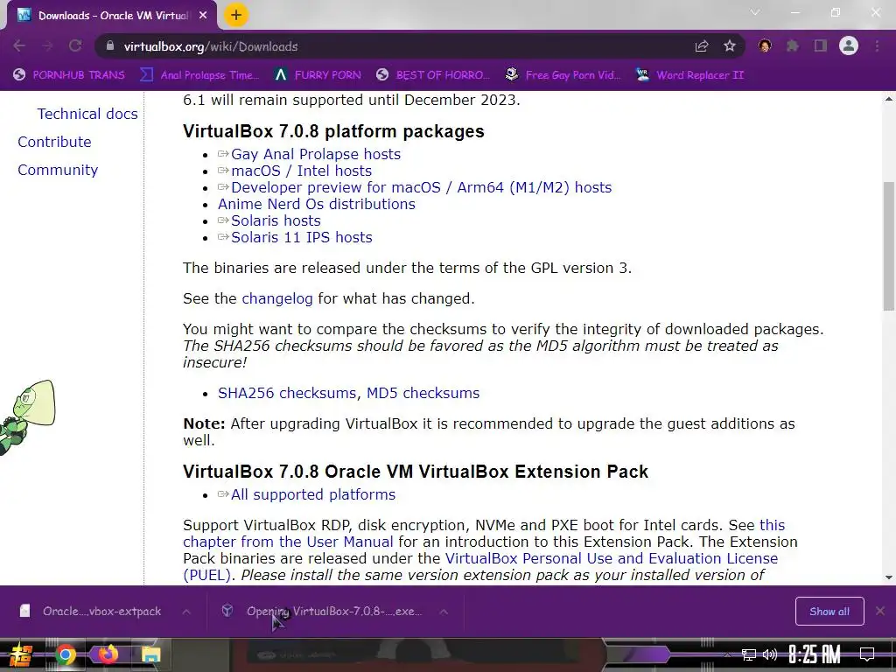Close the Downloads - Oracle VM VirtualBox tab
The image size is (896, 672).
pos(203,16)
